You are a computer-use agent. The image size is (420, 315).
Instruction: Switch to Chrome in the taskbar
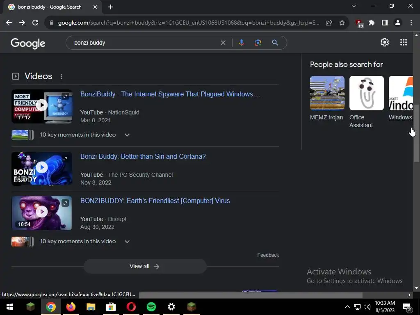pos(50,307)
